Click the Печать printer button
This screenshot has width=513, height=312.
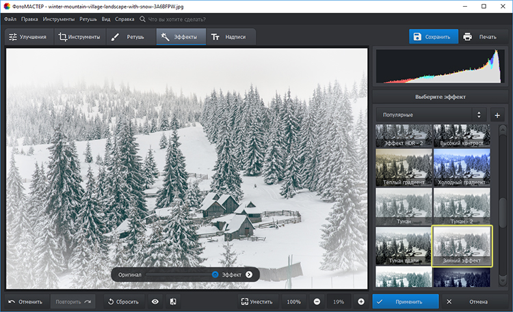pos(479,37)
